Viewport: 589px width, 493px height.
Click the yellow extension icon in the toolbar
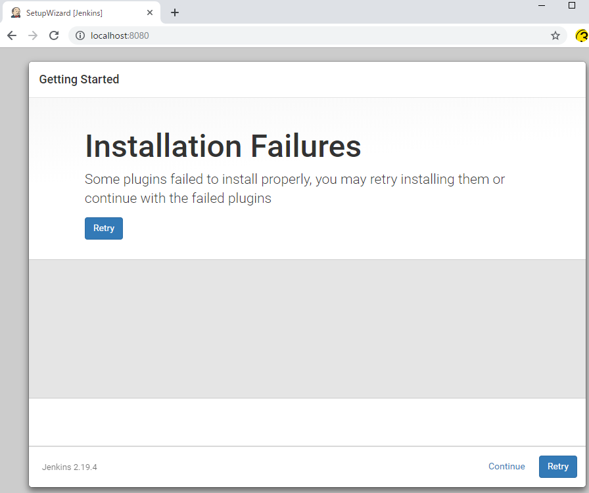(581, 35)
